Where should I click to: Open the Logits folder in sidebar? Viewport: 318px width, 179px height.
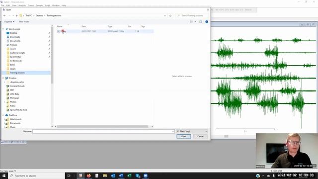tap(12, 69)
